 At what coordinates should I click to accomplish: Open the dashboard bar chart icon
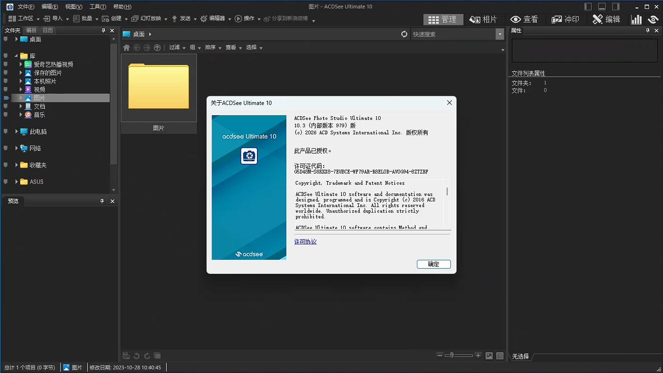pyautogui.click(x=636, y=19)
